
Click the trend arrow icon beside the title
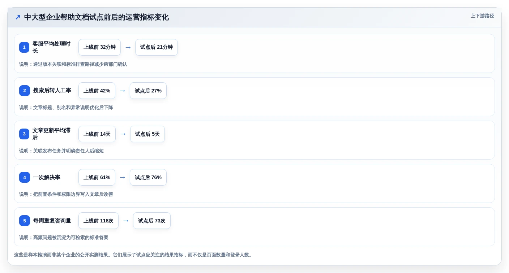(18, 17)
